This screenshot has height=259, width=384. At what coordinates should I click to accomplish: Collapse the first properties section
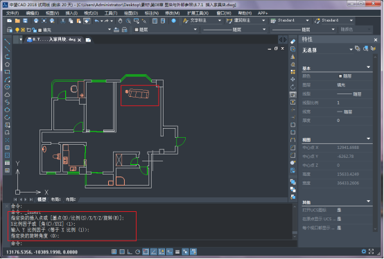point(369,67)
